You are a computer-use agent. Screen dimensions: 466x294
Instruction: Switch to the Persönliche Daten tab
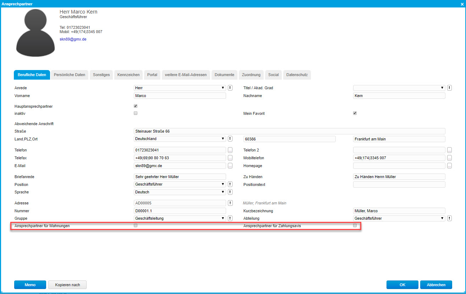coord(70,75)
